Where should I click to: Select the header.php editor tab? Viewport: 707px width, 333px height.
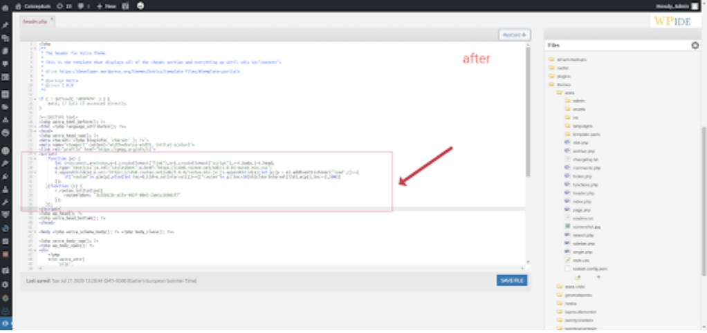pyautogui.click(x=35, y=21)
